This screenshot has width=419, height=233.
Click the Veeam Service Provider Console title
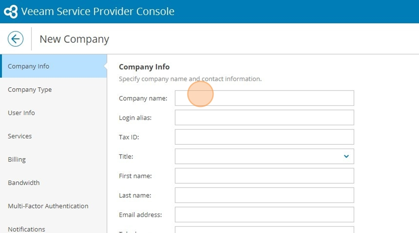98,12
